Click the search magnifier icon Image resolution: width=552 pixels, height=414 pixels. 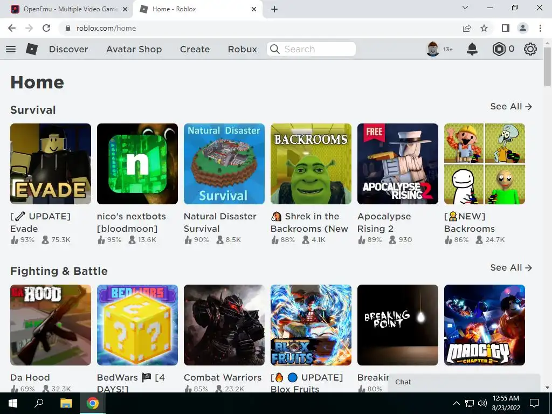coord(275,49)
